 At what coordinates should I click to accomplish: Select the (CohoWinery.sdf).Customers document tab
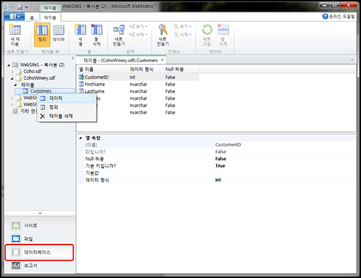(121, 60)
